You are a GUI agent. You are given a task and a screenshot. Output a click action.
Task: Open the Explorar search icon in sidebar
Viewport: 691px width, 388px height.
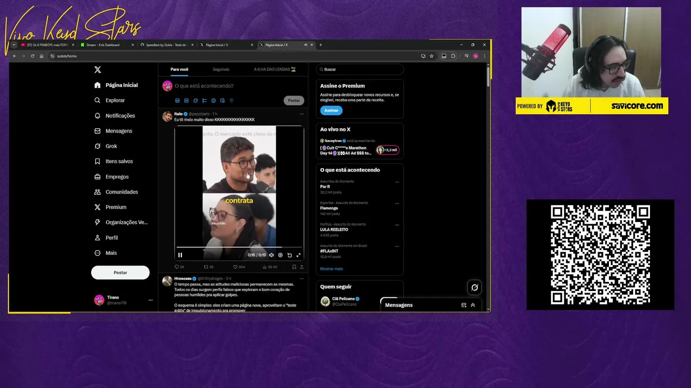[x=97, y=100]
